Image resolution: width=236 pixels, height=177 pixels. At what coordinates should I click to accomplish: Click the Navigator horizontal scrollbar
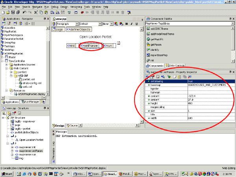click(x=23, y=98)
